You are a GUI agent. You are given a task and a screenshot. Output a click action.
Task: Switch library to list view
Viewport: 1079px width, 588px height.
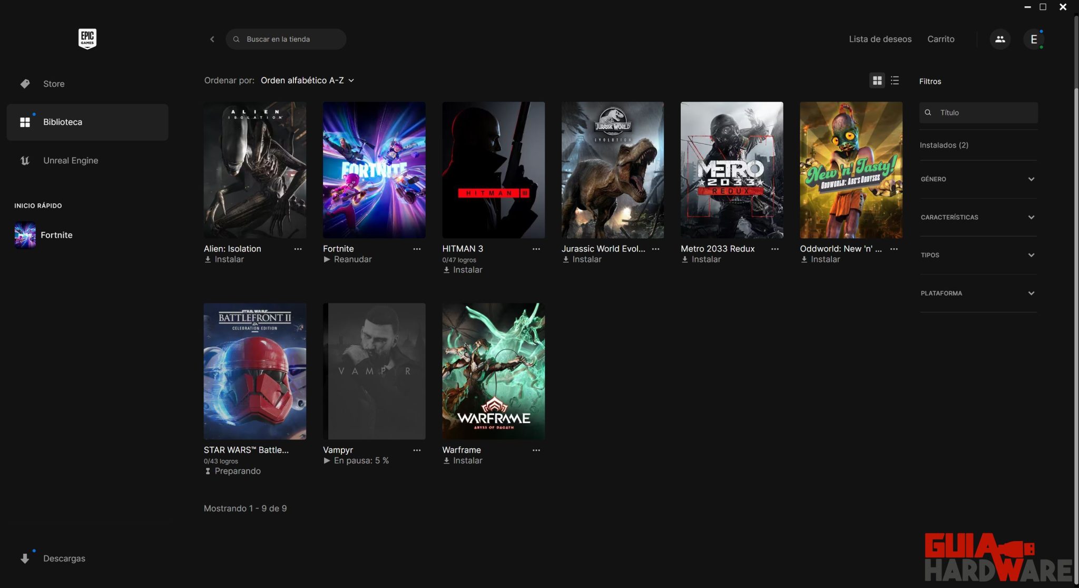(x=895, y=81)
